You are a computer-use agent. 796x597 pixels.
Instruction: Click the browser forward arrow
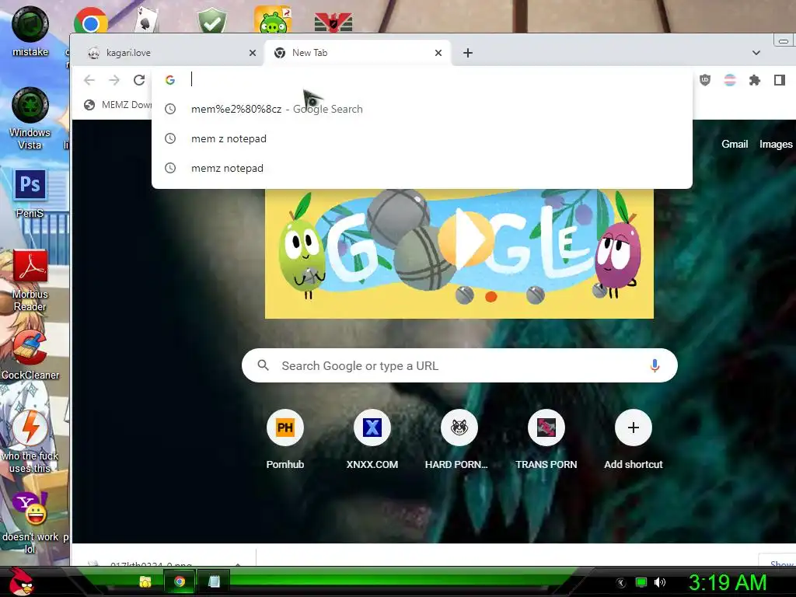114,80
